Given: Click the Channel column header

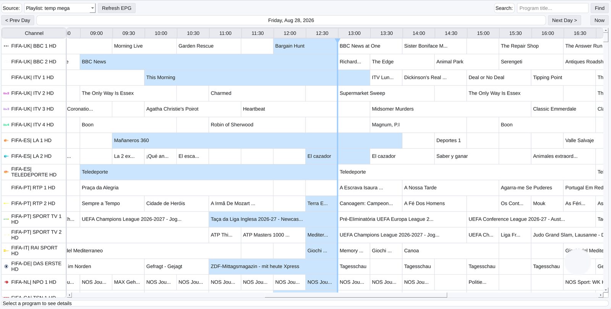Looking at the screenshot, I should 34,33.
